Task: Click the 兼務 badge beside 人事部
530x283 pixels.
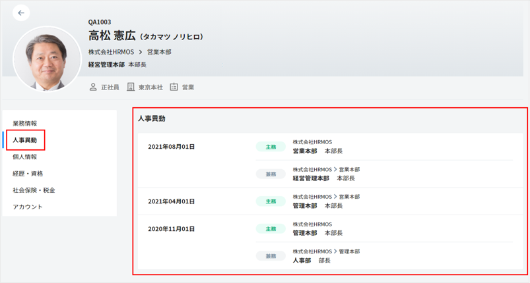Action: [271, 256]
